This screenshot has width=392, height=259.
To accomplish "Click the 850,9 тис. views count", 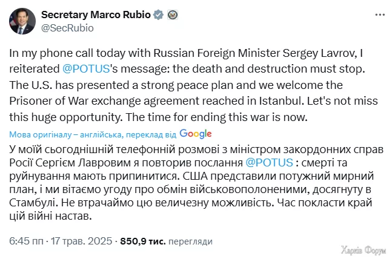I will (x=143, y=241).
